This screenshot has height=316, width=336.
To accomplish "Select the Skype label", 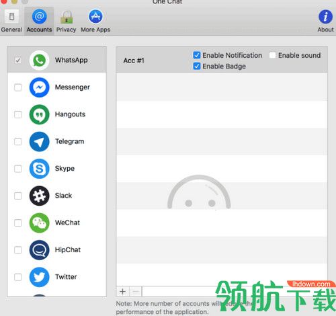I will 65,169.
